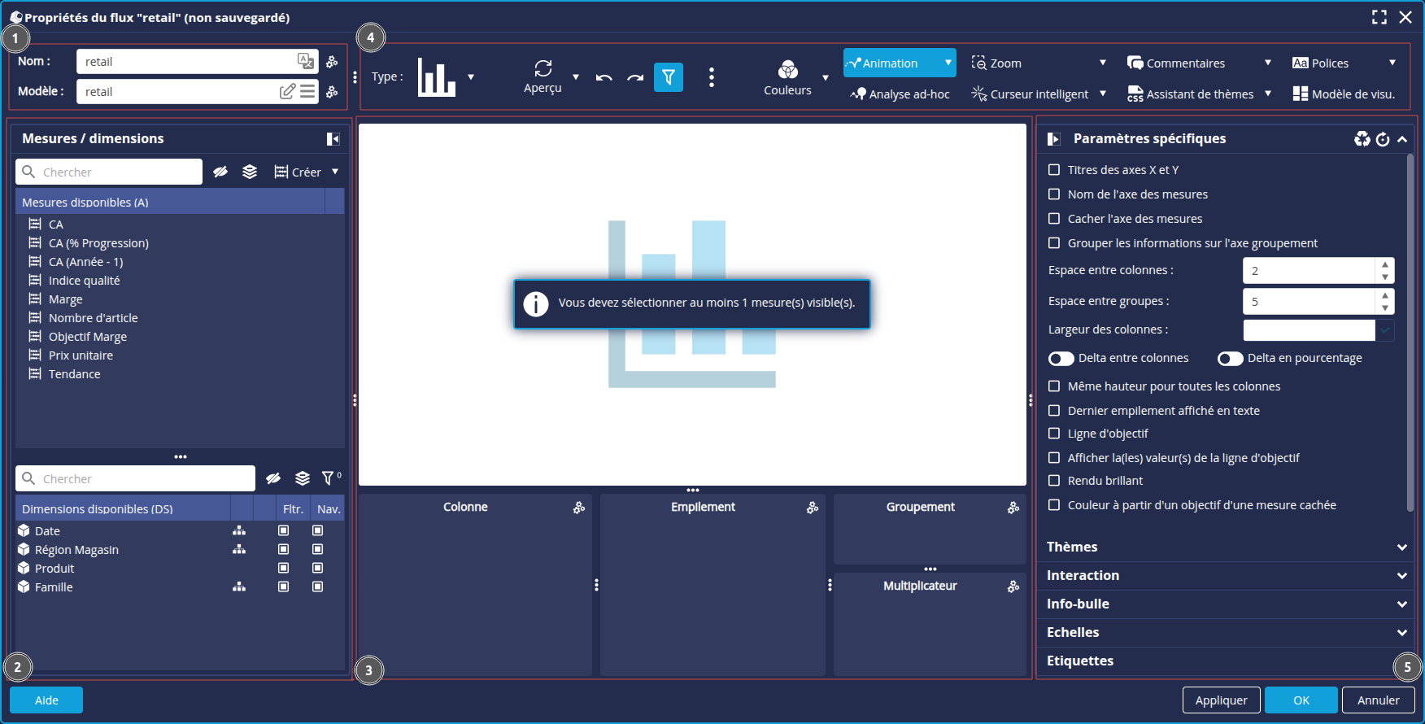Viewport: 1425px width, 724px height.
Task: Click the Modèle de visu. icon
Action: [1300, 94]
